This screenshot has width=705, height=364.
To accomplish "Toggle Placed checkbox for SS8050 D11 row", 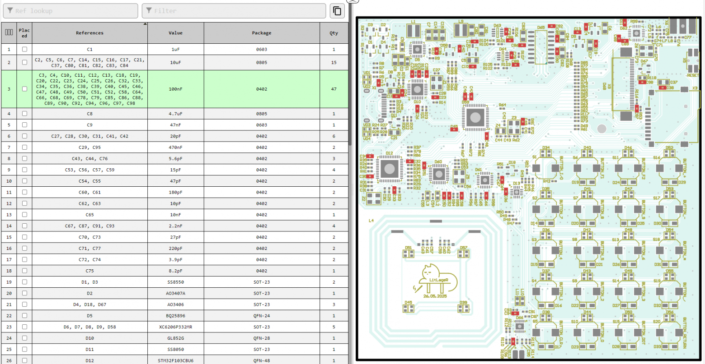I will click(x=24, y=350).
